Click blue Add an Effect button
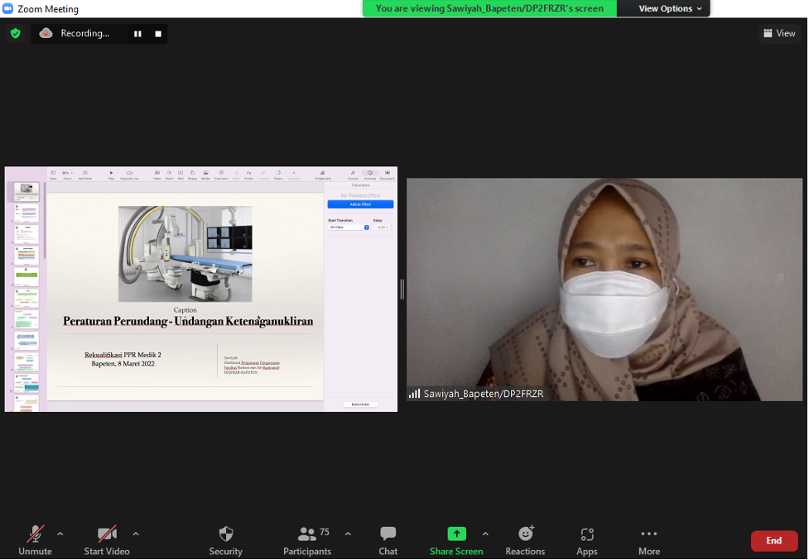 [361, 204]
